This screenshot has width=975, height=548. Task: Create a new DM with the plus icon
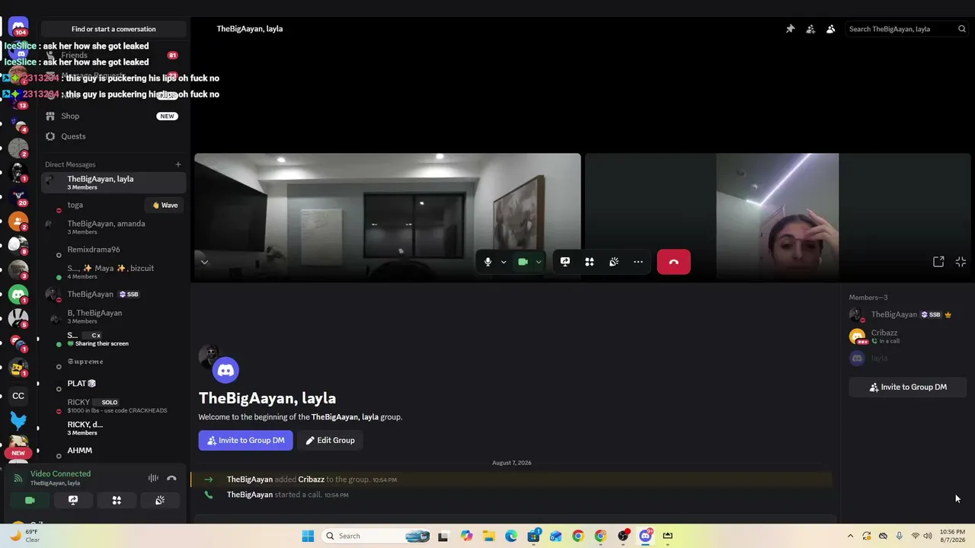click(178, 164)
